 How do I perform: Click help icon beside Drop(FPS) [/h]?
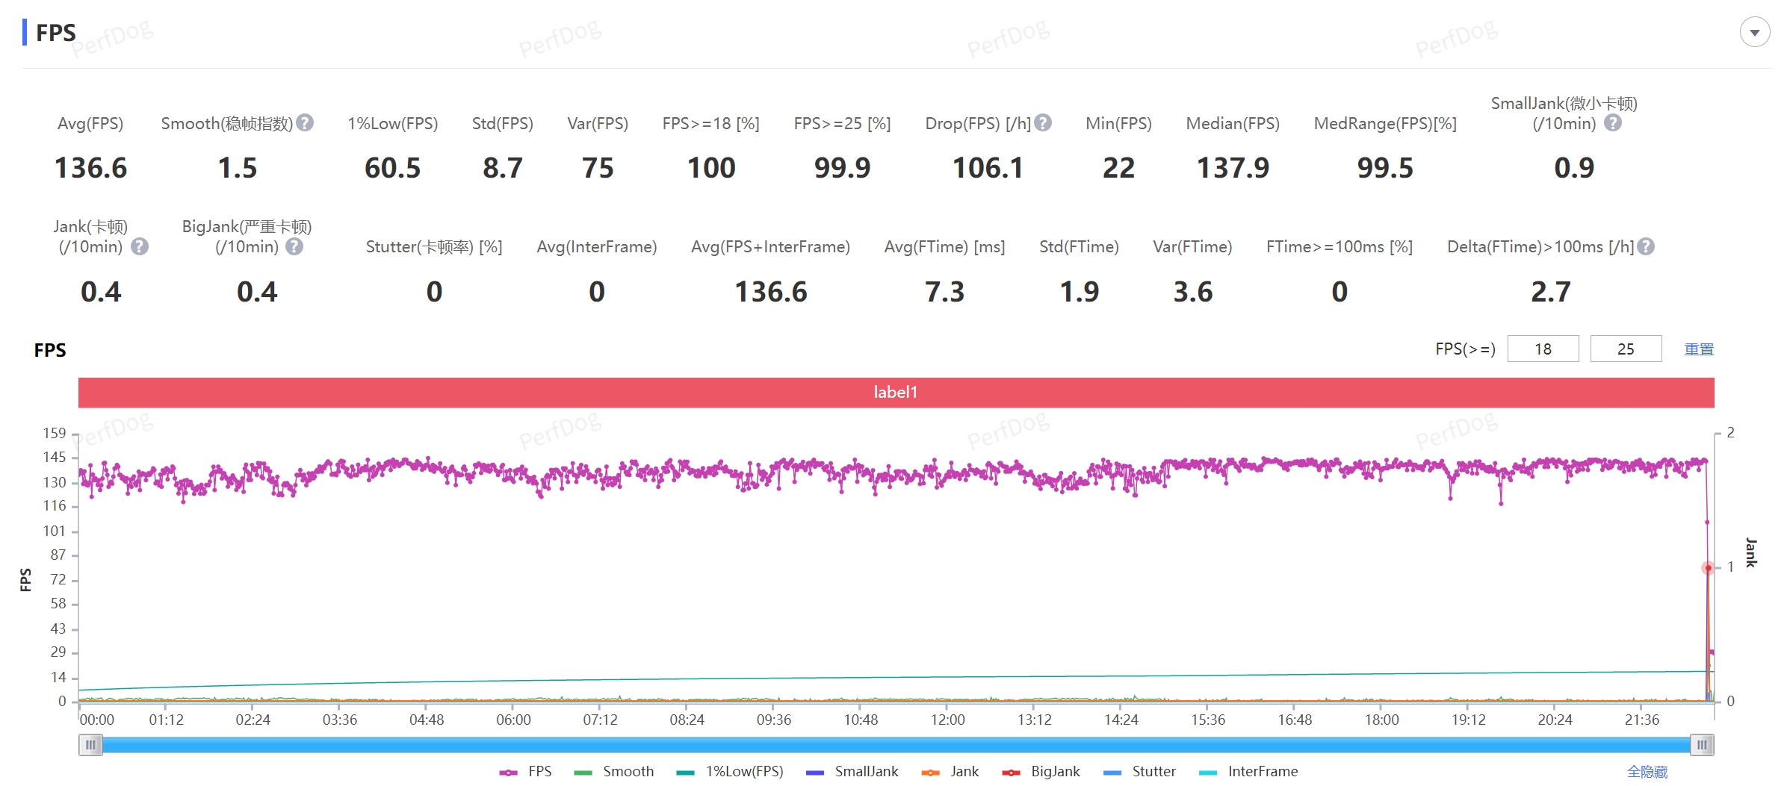1044,123
